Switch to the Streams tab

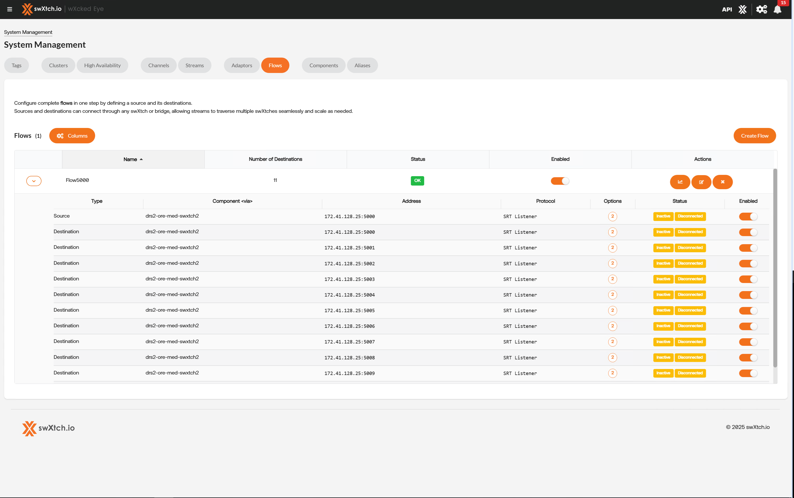[194, 65]
